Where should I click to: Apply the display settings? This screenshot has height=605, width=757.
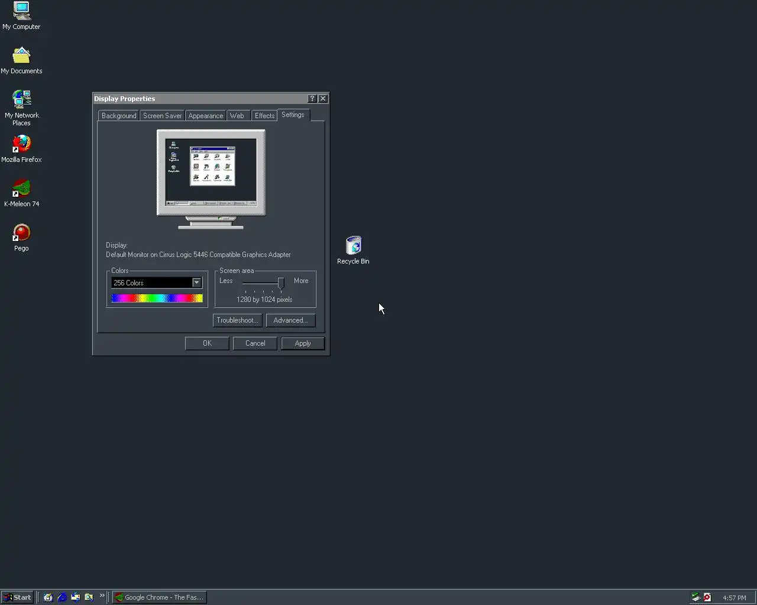pos(303,343)
